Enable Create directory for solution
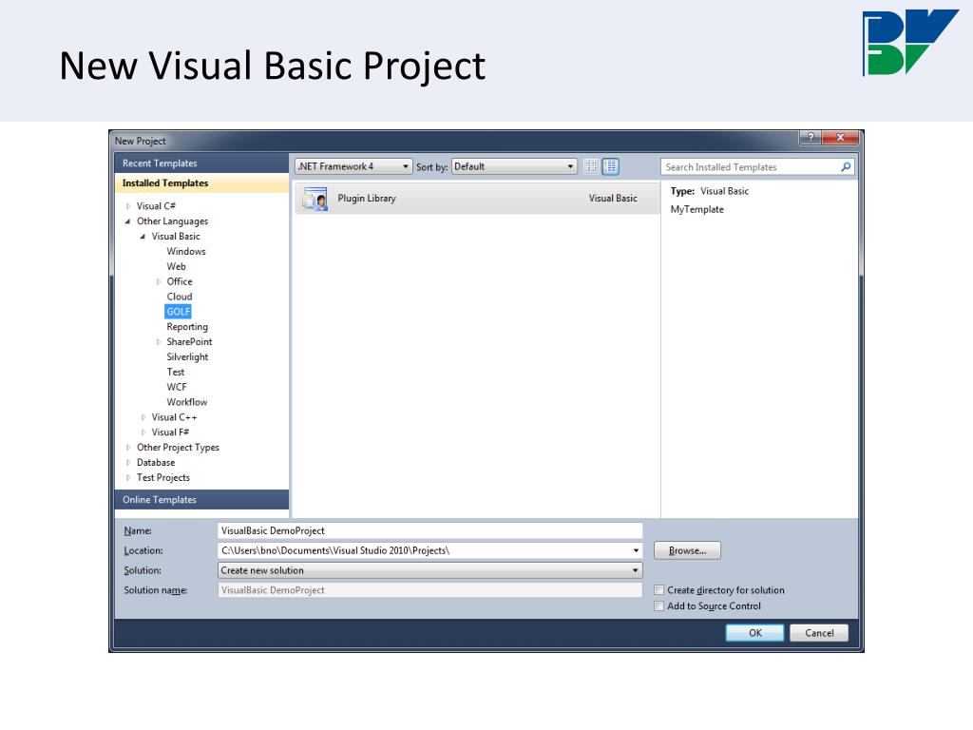Image resolution: width=973 pixels, height=730 pixels. click(x=659, y=589)
